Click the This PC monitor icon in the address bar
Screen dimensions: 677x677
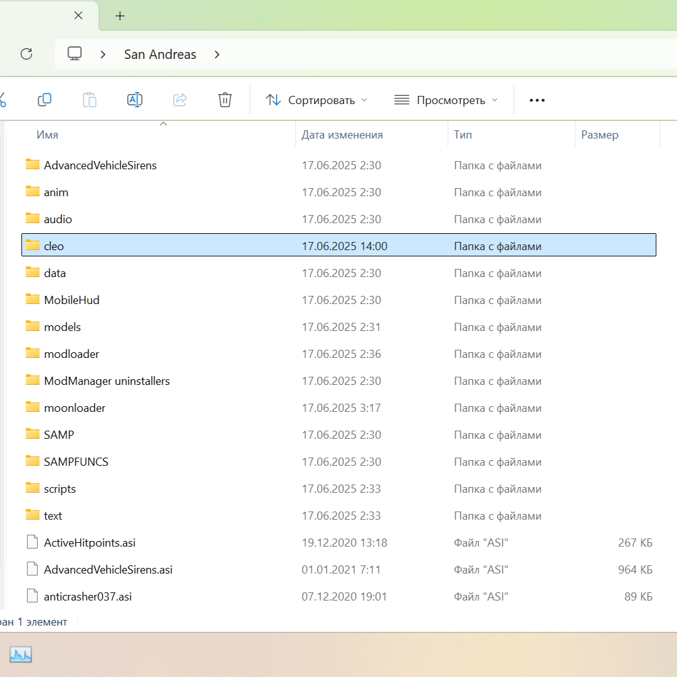coord(75,54)
